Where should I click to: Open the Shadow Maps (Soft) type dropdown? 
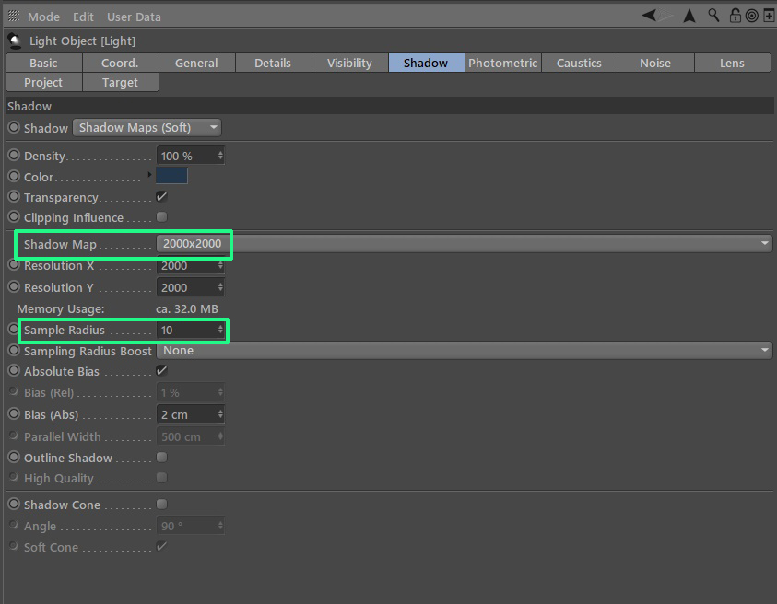point(147,128)
